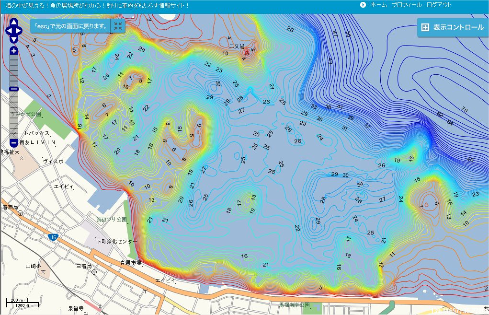The height and width of the screenshot is (315, 489).
Task: Pan the map up with the top arrow
Action: (x=14, y=22)
